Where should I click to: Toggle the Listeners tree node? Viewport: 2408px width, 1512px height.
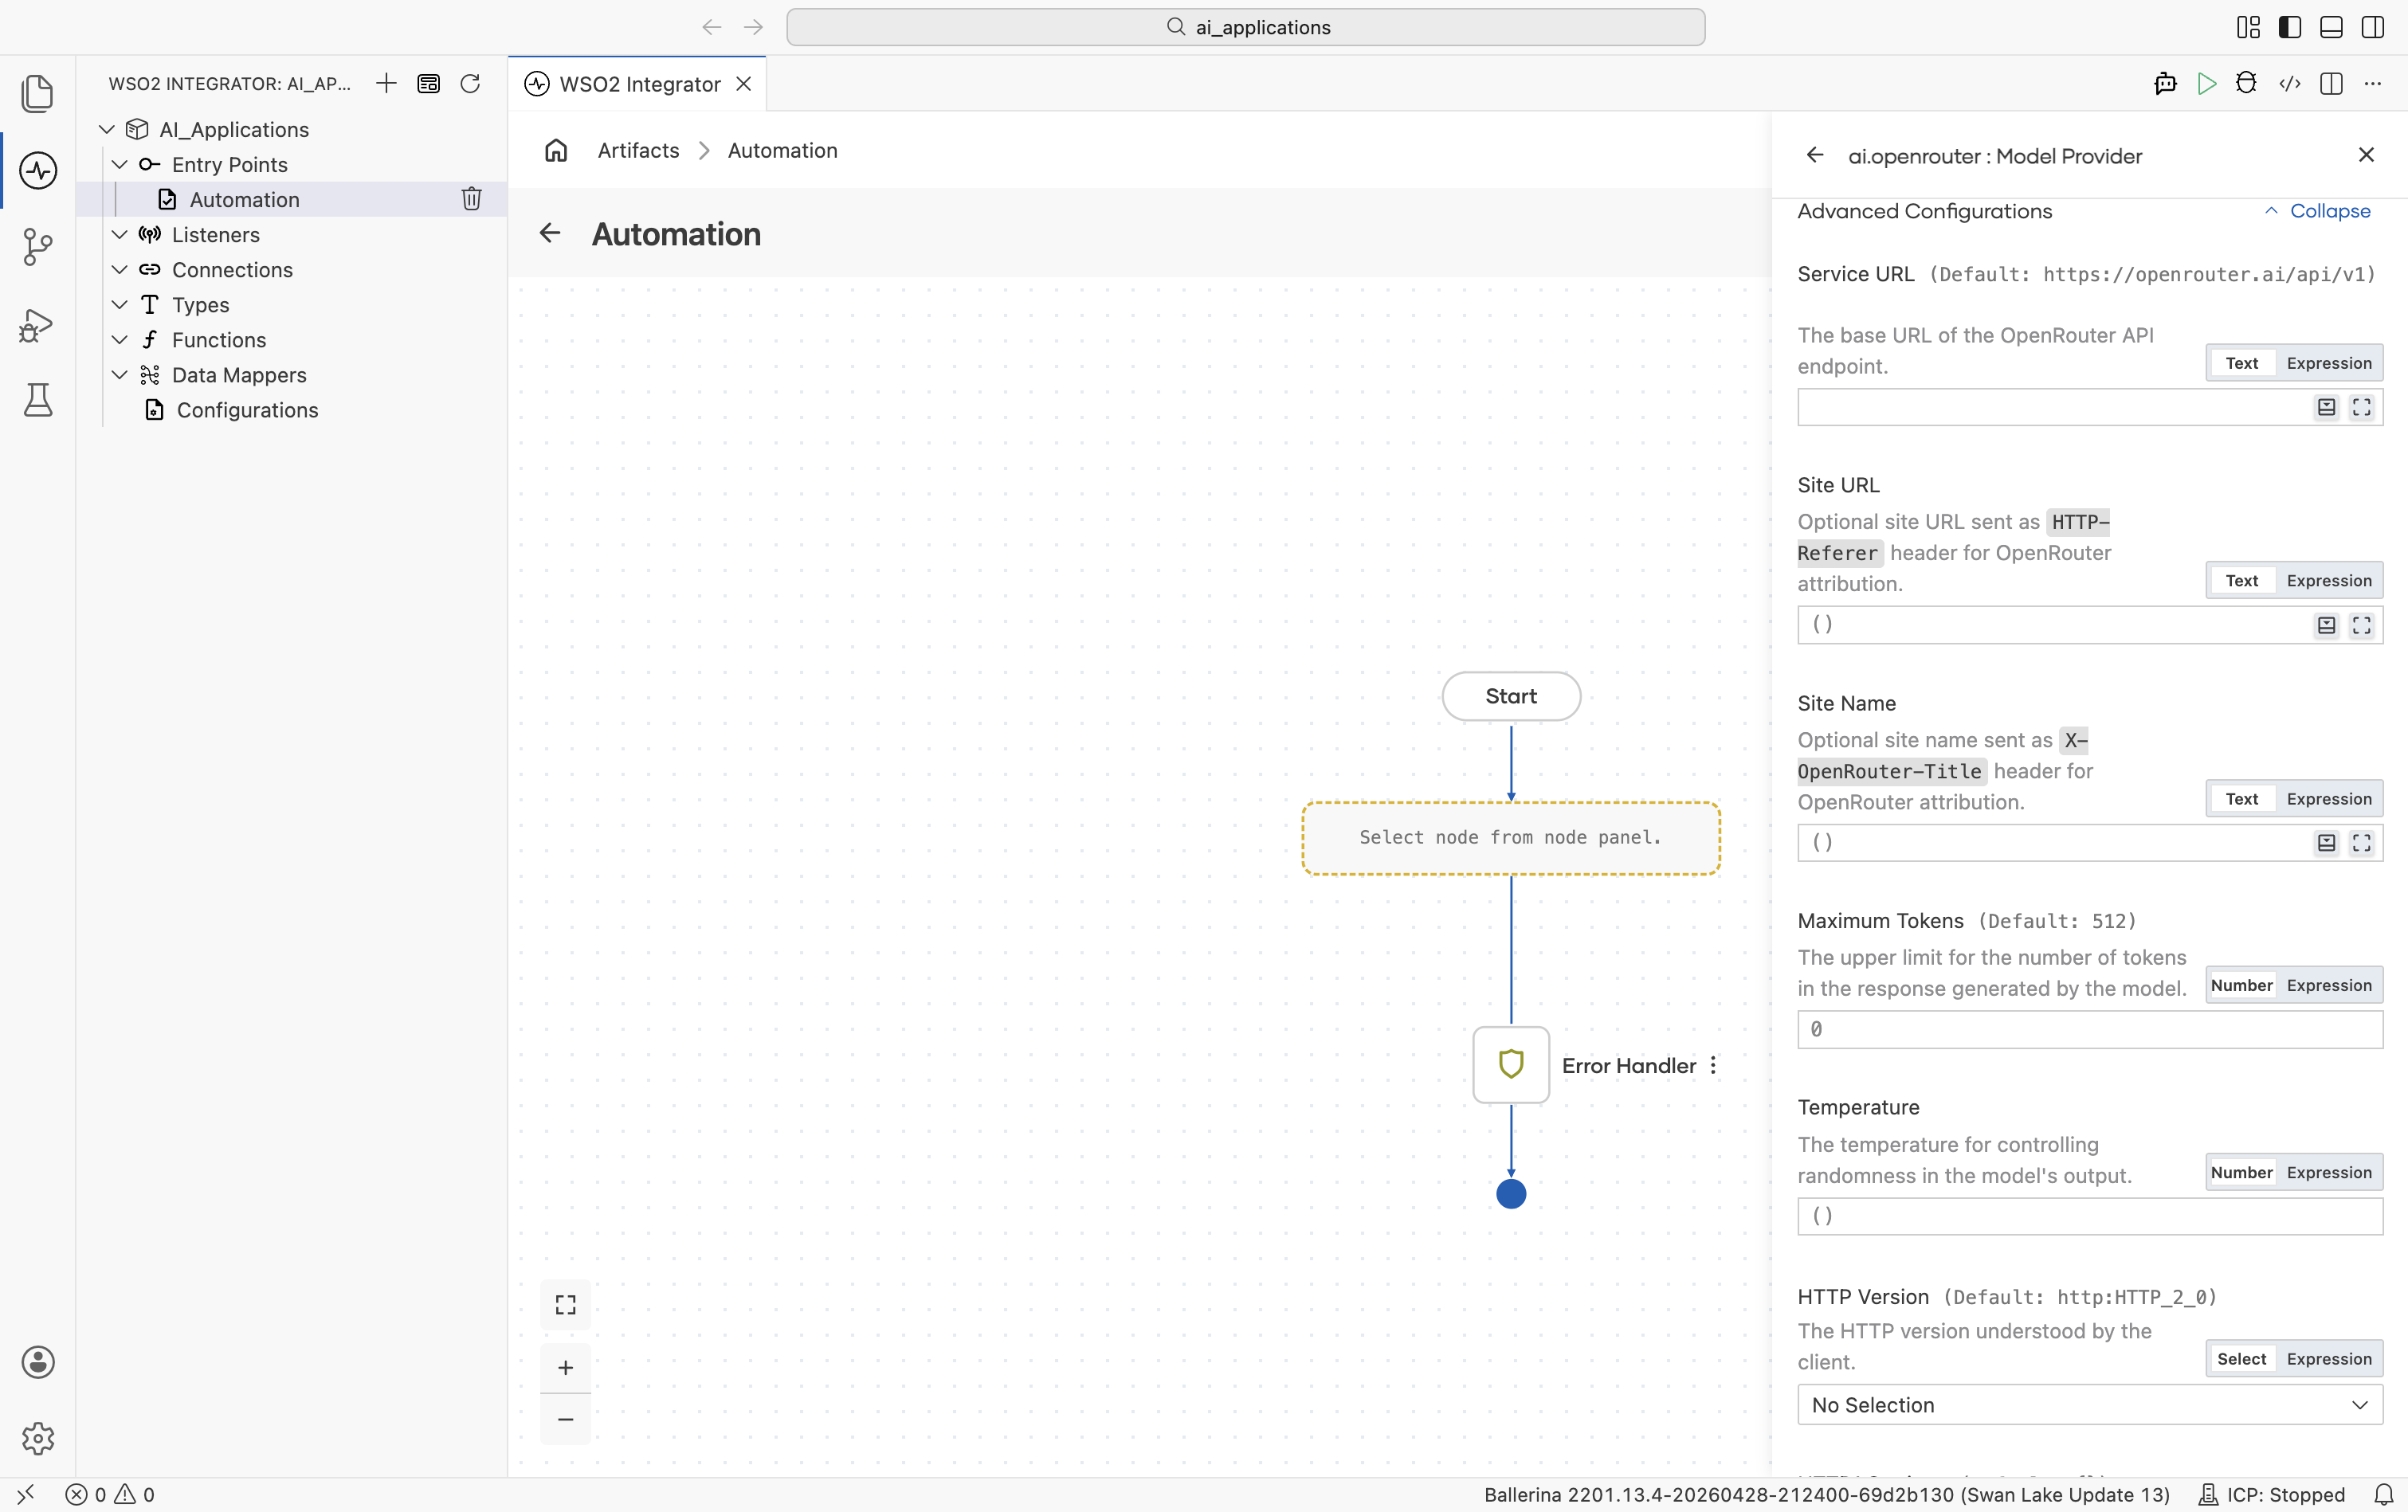[119, 234]
